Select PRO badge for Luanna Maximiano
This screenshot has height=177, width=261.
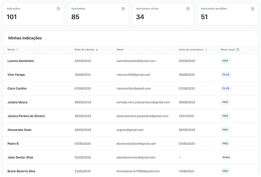[x=225, y=61]
